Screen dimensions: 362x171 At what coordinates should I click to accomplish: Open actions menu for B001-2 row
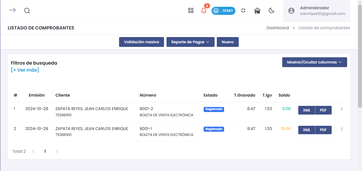click(342, 109)
